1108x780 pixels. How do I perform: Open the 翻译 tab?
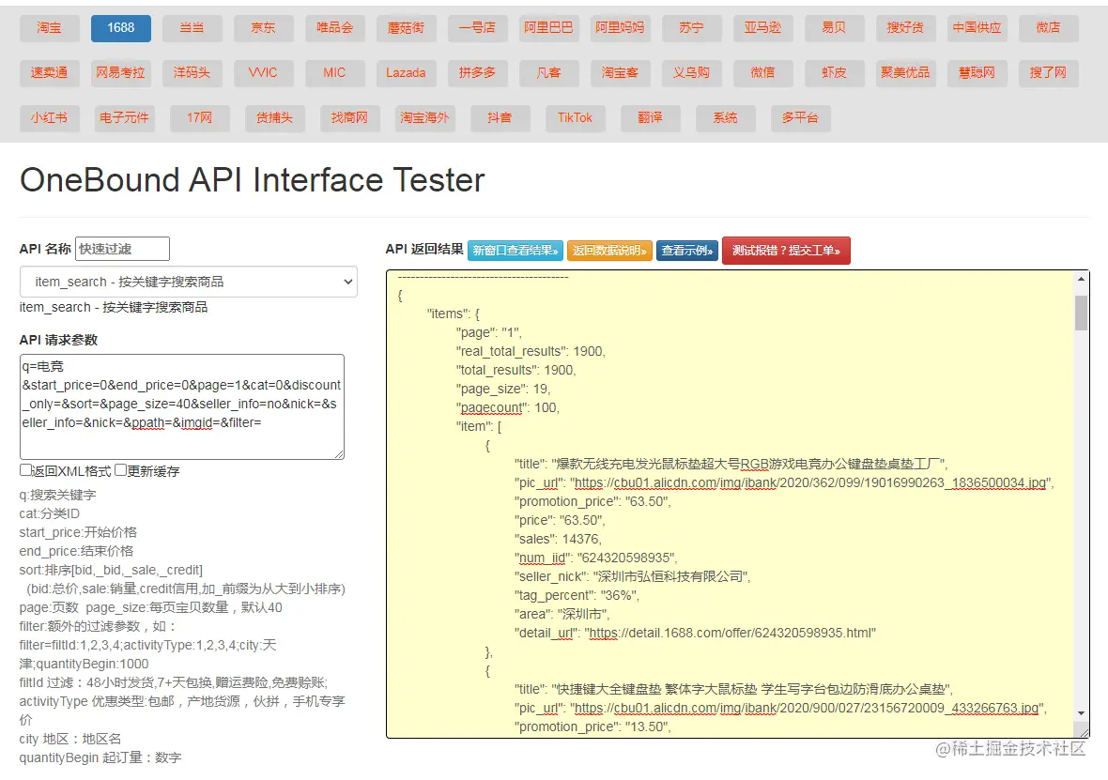coord(650,118)
